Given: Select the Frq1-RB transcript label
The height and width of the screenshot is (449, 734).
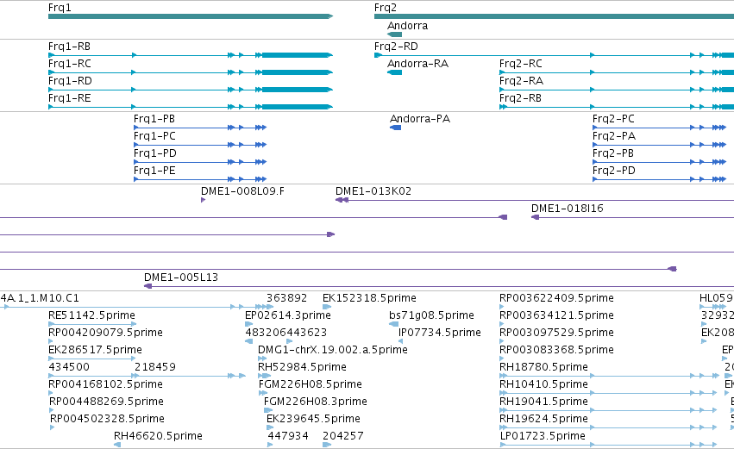Looking at the screenshot, I should 69,47.
